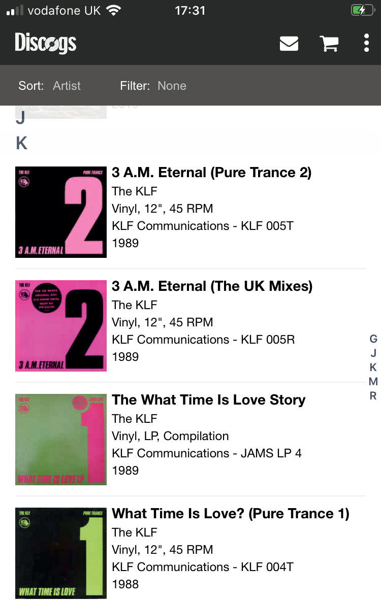This screenshot has height=601, width=381.
Task: Open The What Time Is Love Story title
Action: click(209, 400)
